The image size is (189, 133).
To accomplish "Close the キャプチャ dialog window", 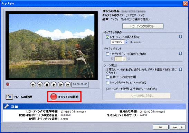I will tap(185, 4).
